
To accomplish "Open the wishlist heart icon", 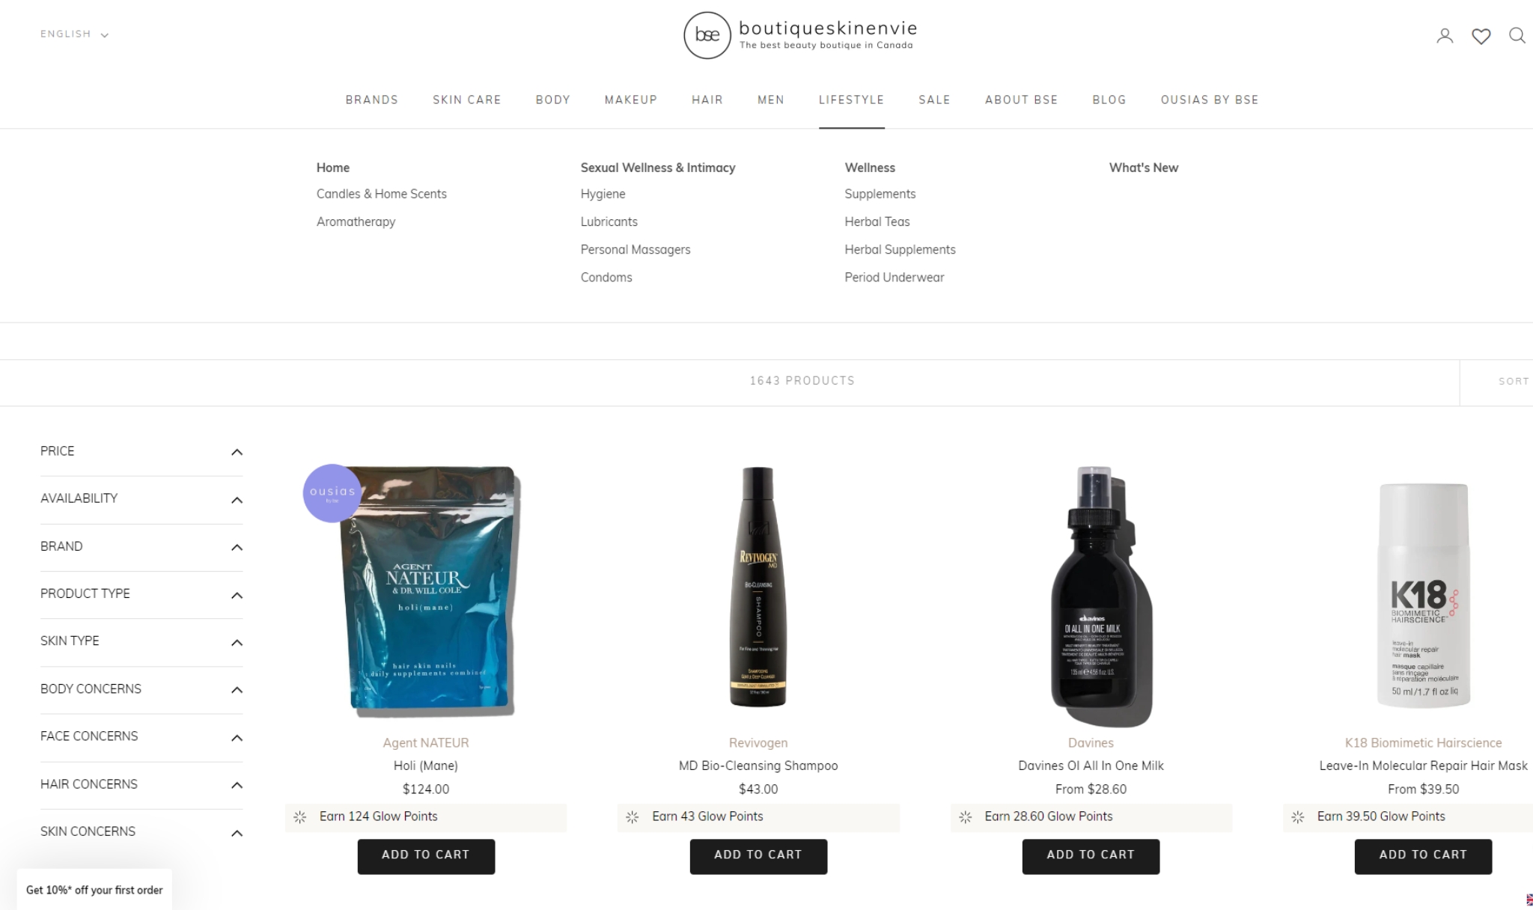I will [x=1481, y=36].
